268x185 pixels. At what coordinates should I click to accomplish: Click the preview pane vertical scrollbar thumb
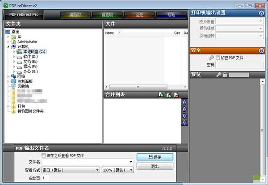pyautogui.click(x=263, y=130)
